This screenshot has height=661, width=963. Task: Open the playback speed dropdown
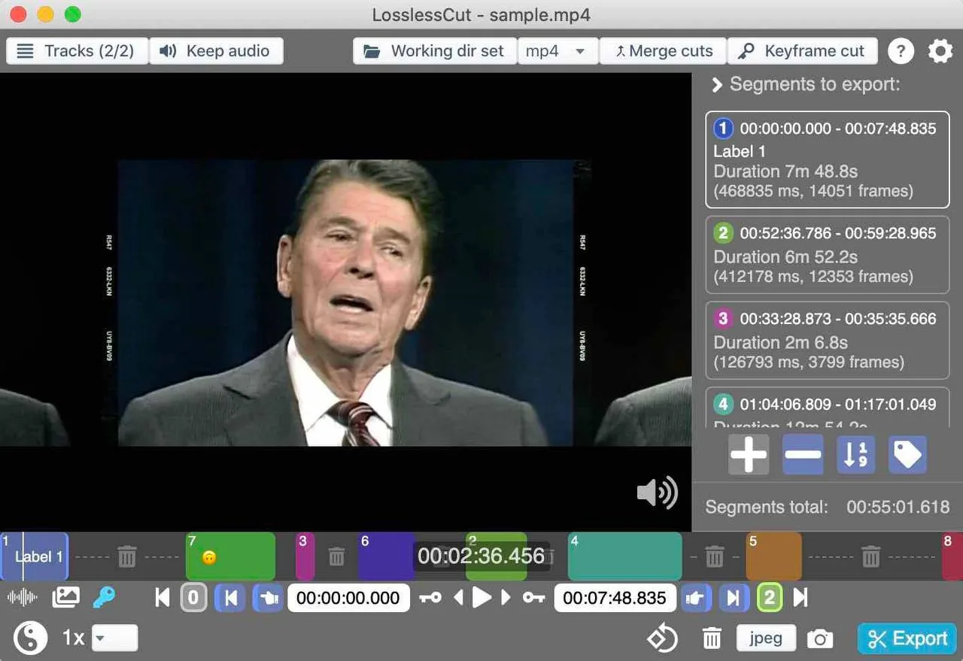coord(115,638)
